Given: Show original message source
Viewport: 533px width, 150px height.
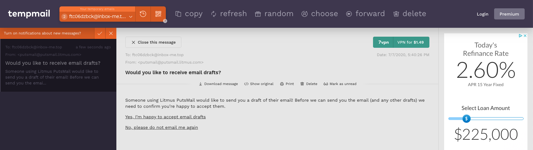Looking at the screenshot, I should click(259, 84).
